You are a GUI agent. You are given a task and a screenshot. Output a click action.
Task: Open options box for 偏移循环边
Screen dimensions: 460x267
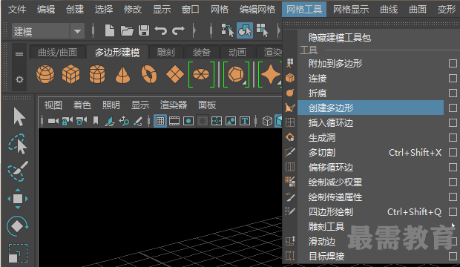click(453, 167)
